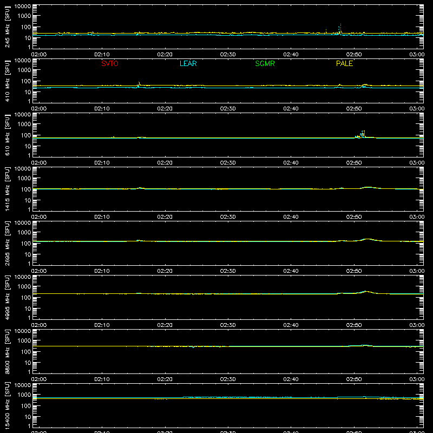Select the red SVTO station label
This screenshot has width=433, height=433.
tap(110, 63)
